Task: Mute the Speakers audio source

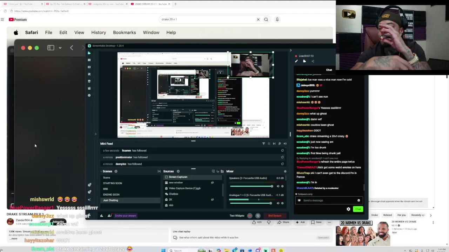Action: (x=278, y=186)
